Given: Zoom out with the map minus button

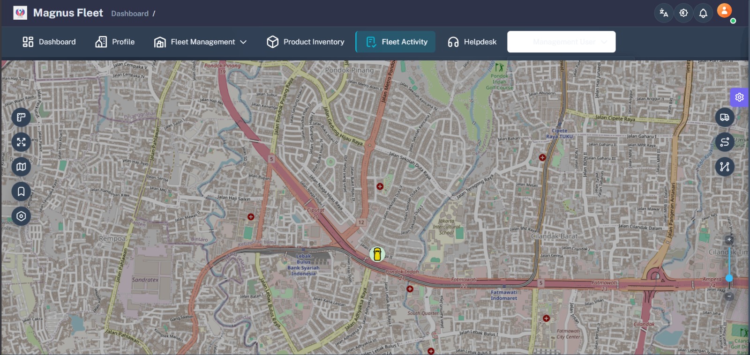Looking at the screenshot, I should (x=729, y=296).
